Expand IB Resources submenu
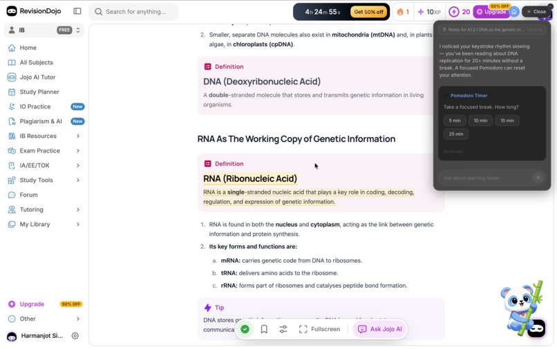 (x=78, y=136)
